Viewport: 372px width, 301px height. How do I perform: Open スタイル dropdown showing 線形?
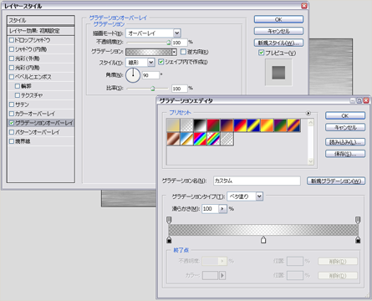click(x=140, y=63)
